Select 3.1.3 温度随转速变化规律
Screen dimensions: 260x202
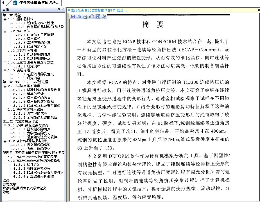[x=35, y=137]
